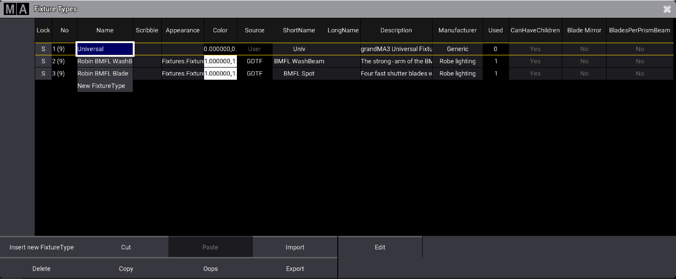Select the ShortName column header
The height and width of the screenshot is (279, 676).
click(299, 30)
